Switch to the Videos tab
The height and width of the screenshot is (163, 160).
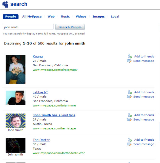(81, 17)
